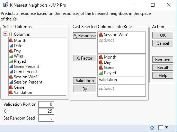Screen dimensions: 177x132
Task: Click the empty optional By role box
Action: pyautogui.click(x=122, y=91)
